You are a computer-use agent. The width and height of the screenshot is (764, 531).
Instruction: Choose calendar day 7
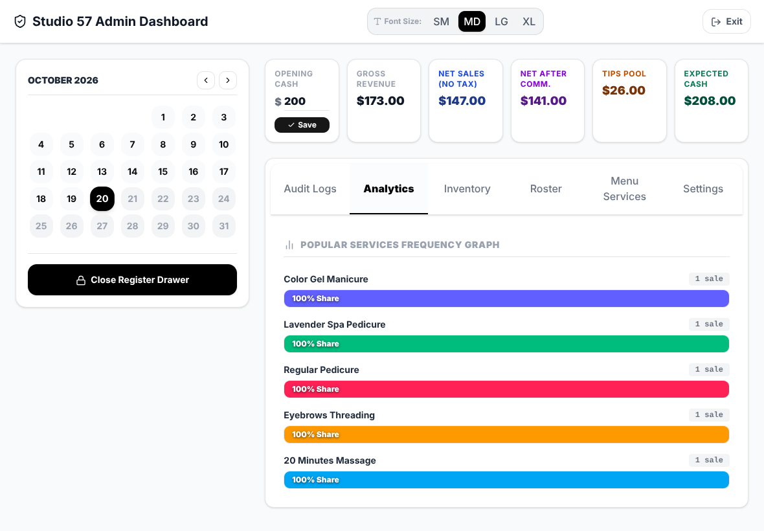pyautogui.click(x=133, y=144)
